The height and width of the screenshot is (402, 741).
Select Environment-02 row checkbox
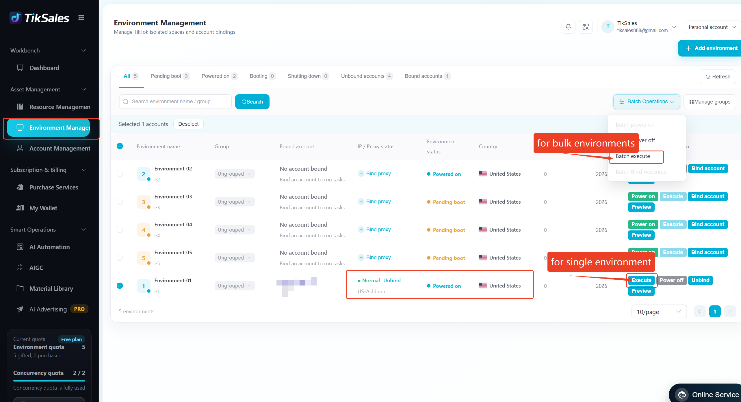click(x=120, y=174)
